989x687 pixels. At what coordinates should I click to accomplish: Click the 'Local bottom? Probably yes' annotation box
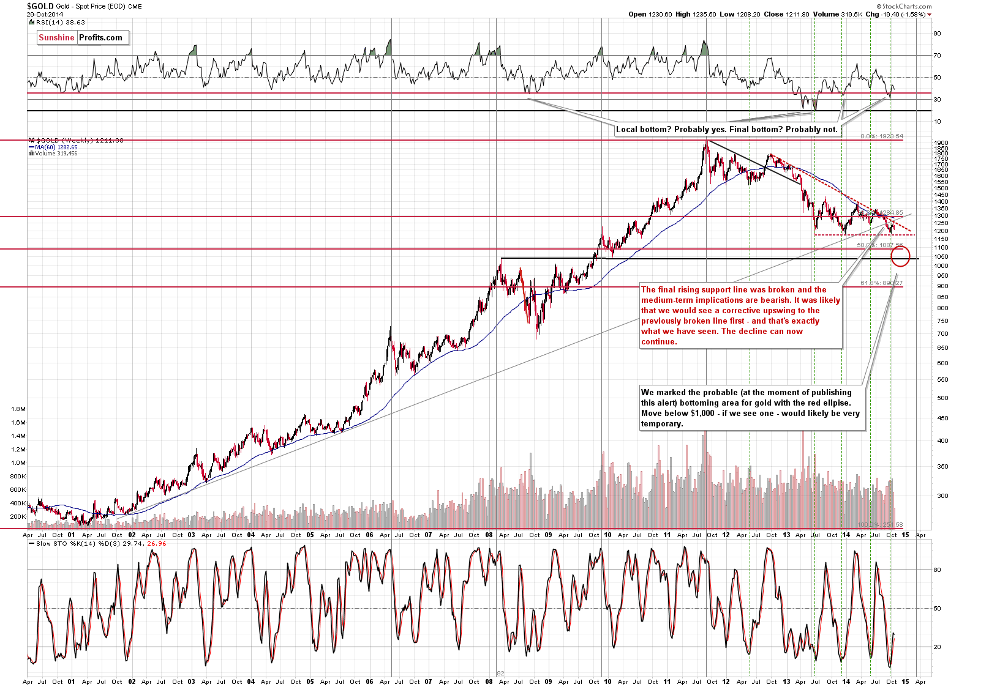coord(726,129)
